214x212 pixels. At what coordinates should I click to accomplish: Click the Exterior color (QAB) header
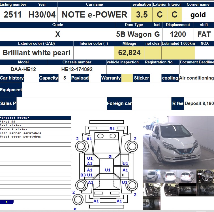coord(37,44)
